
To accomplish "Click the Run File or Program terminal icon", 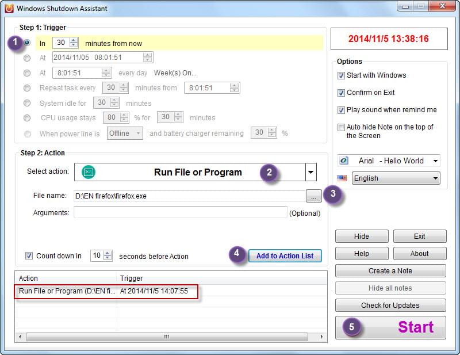I will (89, 172).
